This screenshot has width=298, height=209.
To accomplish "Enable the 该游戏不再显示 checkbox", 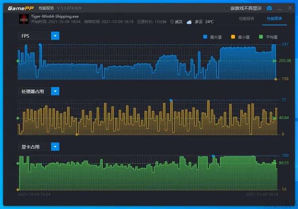I will pos(227,8).
